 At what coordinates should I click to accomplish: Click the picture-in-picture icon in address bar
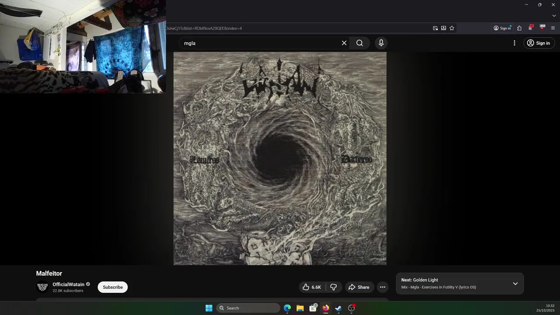click(x=435, y=28)
